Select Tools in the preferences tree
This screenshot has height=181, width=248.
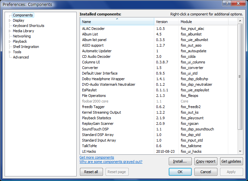tap(17, 52)
